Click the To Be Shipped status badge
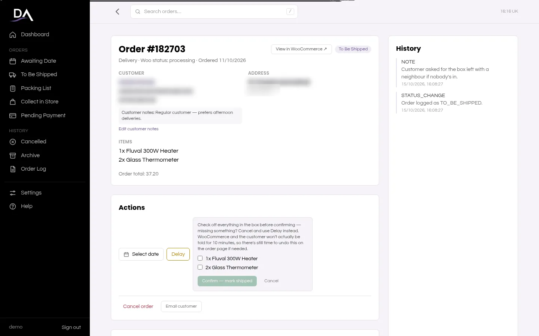Image resolution: width=539 pixels, height=336 pixels. [x=353, y=49]
